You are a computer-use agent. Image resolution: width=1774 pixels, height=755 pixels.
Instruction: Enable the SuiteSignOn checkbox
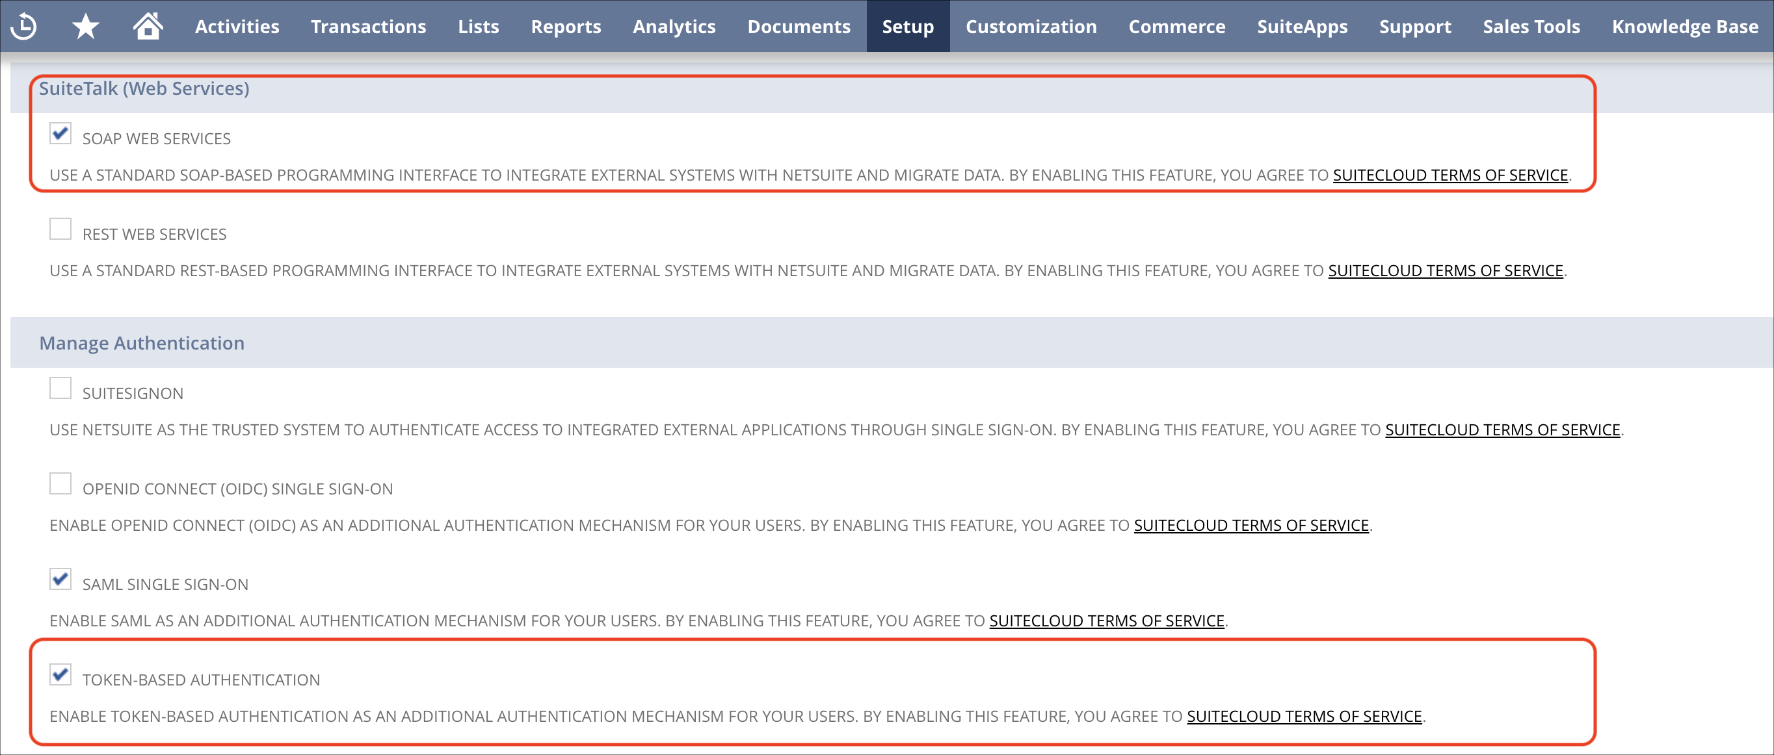click(x=60, y=387)
